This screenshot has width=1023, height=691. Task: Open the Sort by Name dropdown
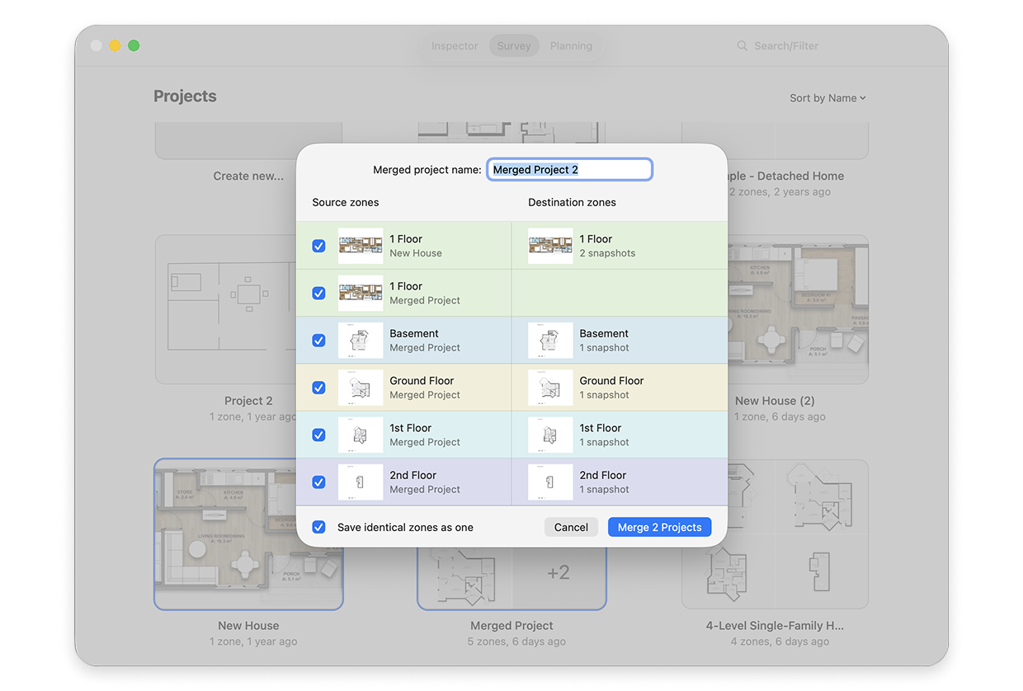[x=827, y=98]
